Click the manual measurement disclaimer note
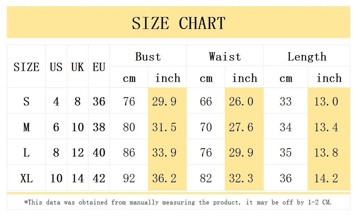This screenshot has height=216, width=355. [x=178, y=202]
